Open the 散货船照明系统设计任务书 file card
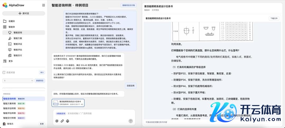 coord(68,103)
